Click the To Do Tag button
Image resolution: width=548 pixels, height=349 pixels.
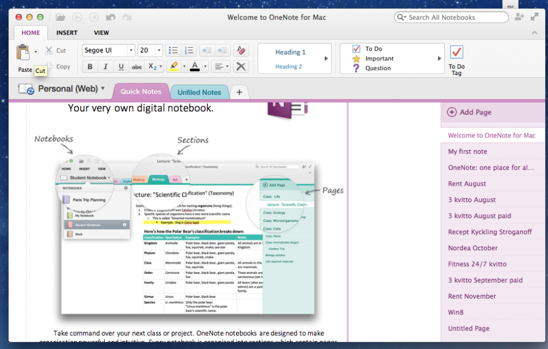click(x=456, y=60)
